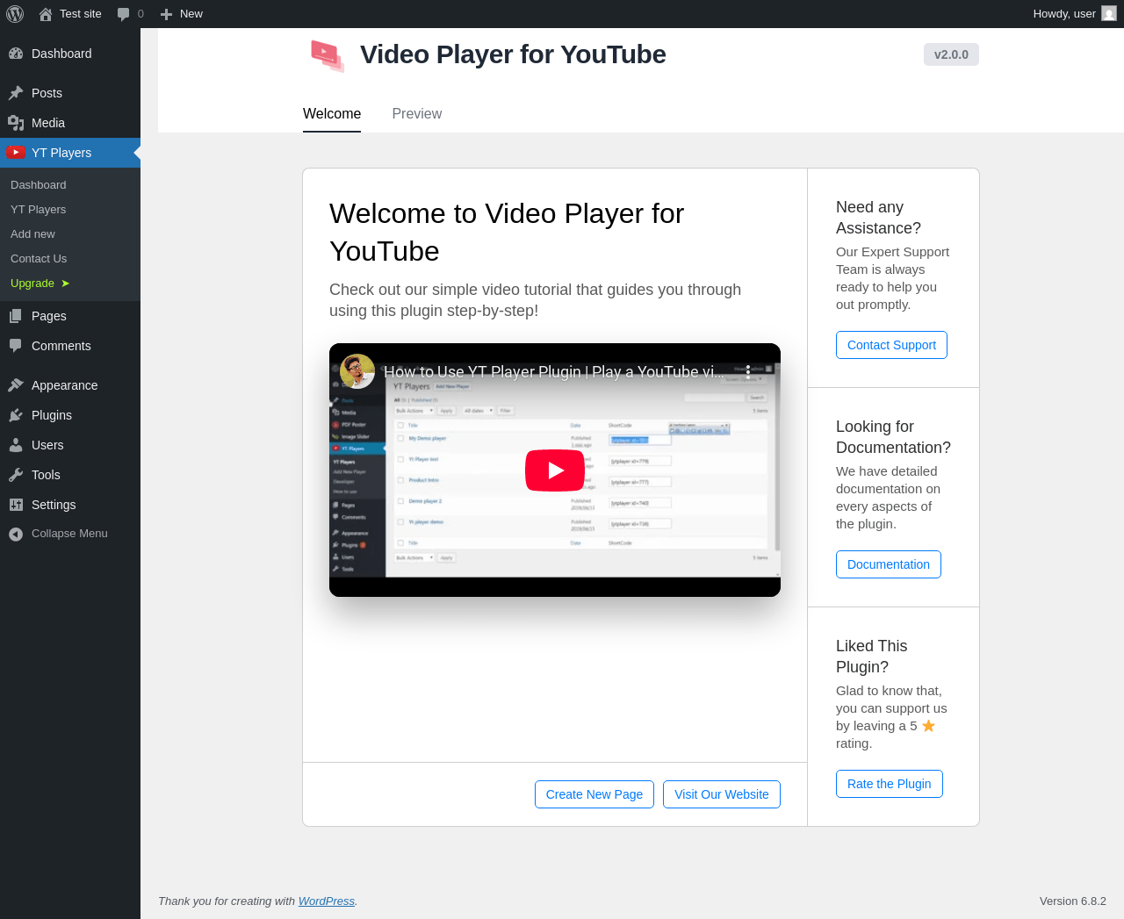Click the video title How to Use YT Player Plugin
This screenshot has height=919, width=1124.
pyautogui.click(x=554, y=371)
